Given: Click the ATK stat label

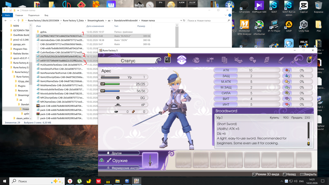Looking at the screenshot, I should (226, 70).
